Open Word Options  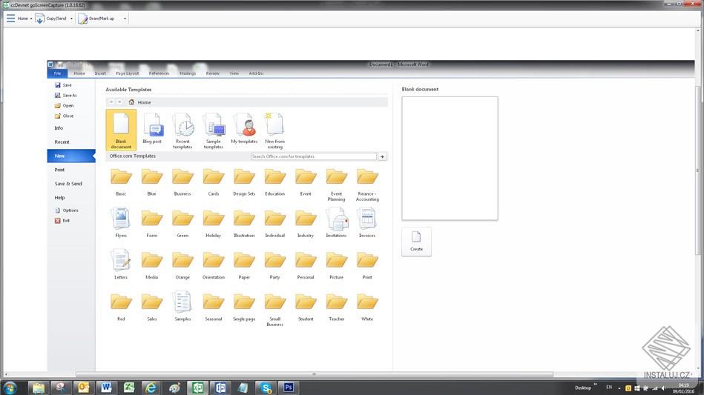[x=67, y=210]
